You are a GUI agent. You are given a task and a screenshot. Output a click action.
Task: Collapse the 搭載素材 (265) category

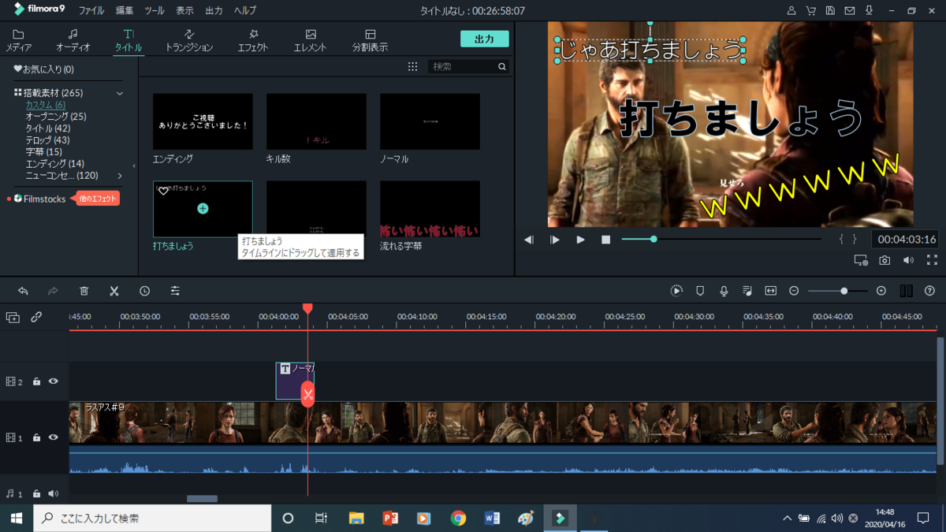click(x=120, y=94)
